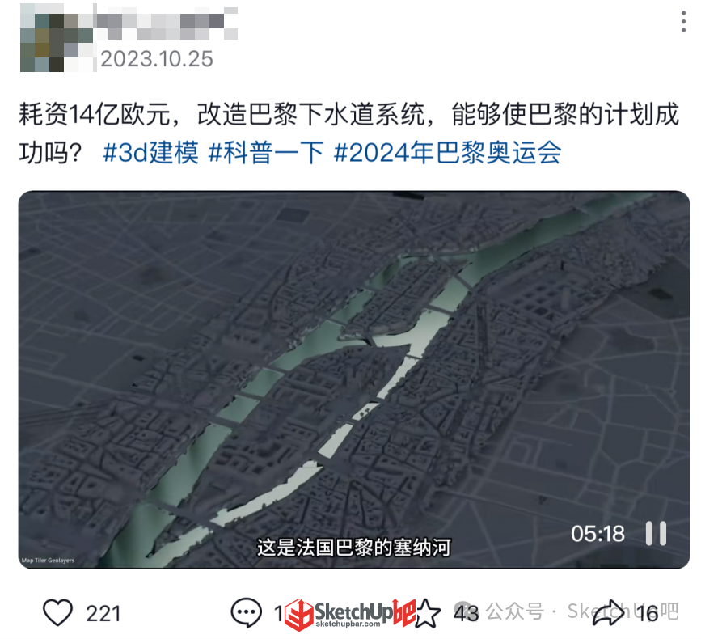Tap the Paris Seine map video
This screenshot has width=701, height=639.
(354, 379)
